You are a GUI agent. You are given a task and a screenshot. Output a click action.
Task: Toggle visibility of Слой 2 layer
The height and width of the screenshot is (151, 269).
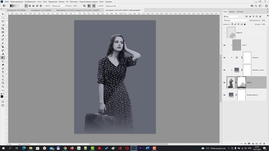coord(224,45)
